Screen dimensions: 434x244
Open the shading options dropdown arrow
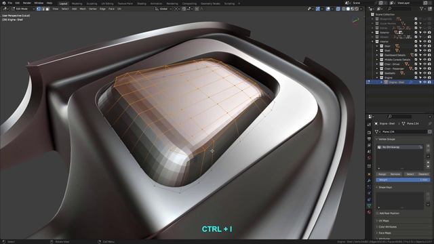click(361, 9)
